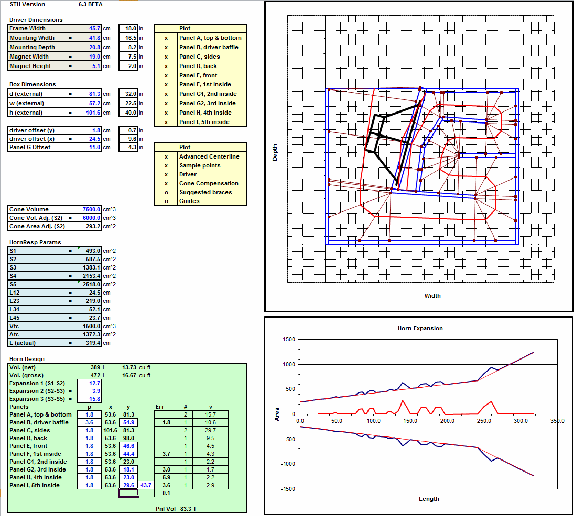Select the Frame Width inches value 18.0
This screenshot has width=574, height=516.
pos(128,28)
